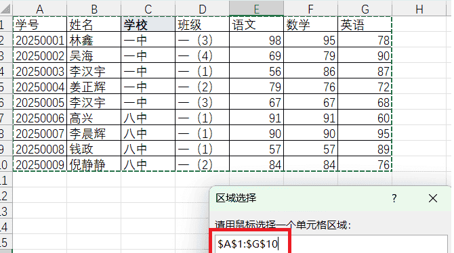Click the 姓名 header cell
The image size is (454, 253).
94,24
